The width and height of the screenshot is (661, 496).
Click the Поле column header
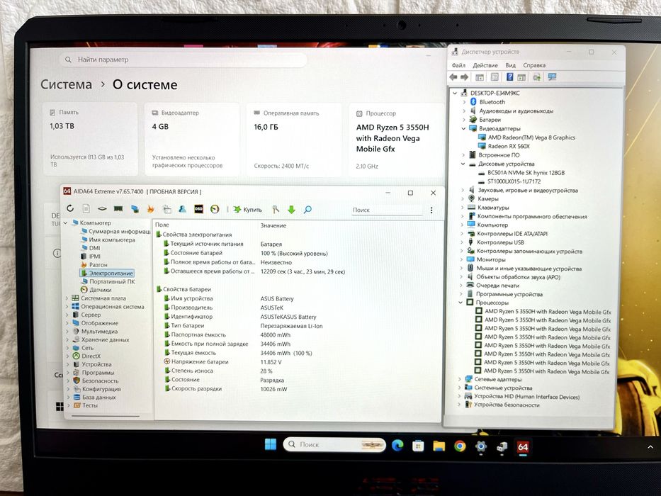(x=162, y=225)
